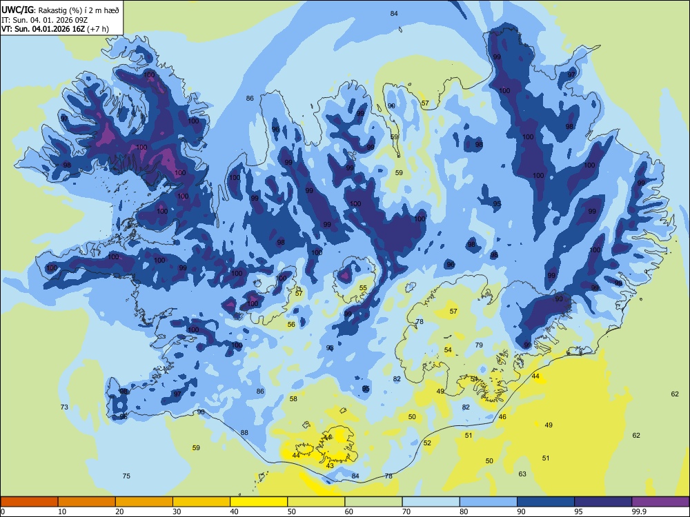Click the 70–80 light blue legend swatch
Image resolution: width=690 pixels, height=517 pixels.
[431, 502]
